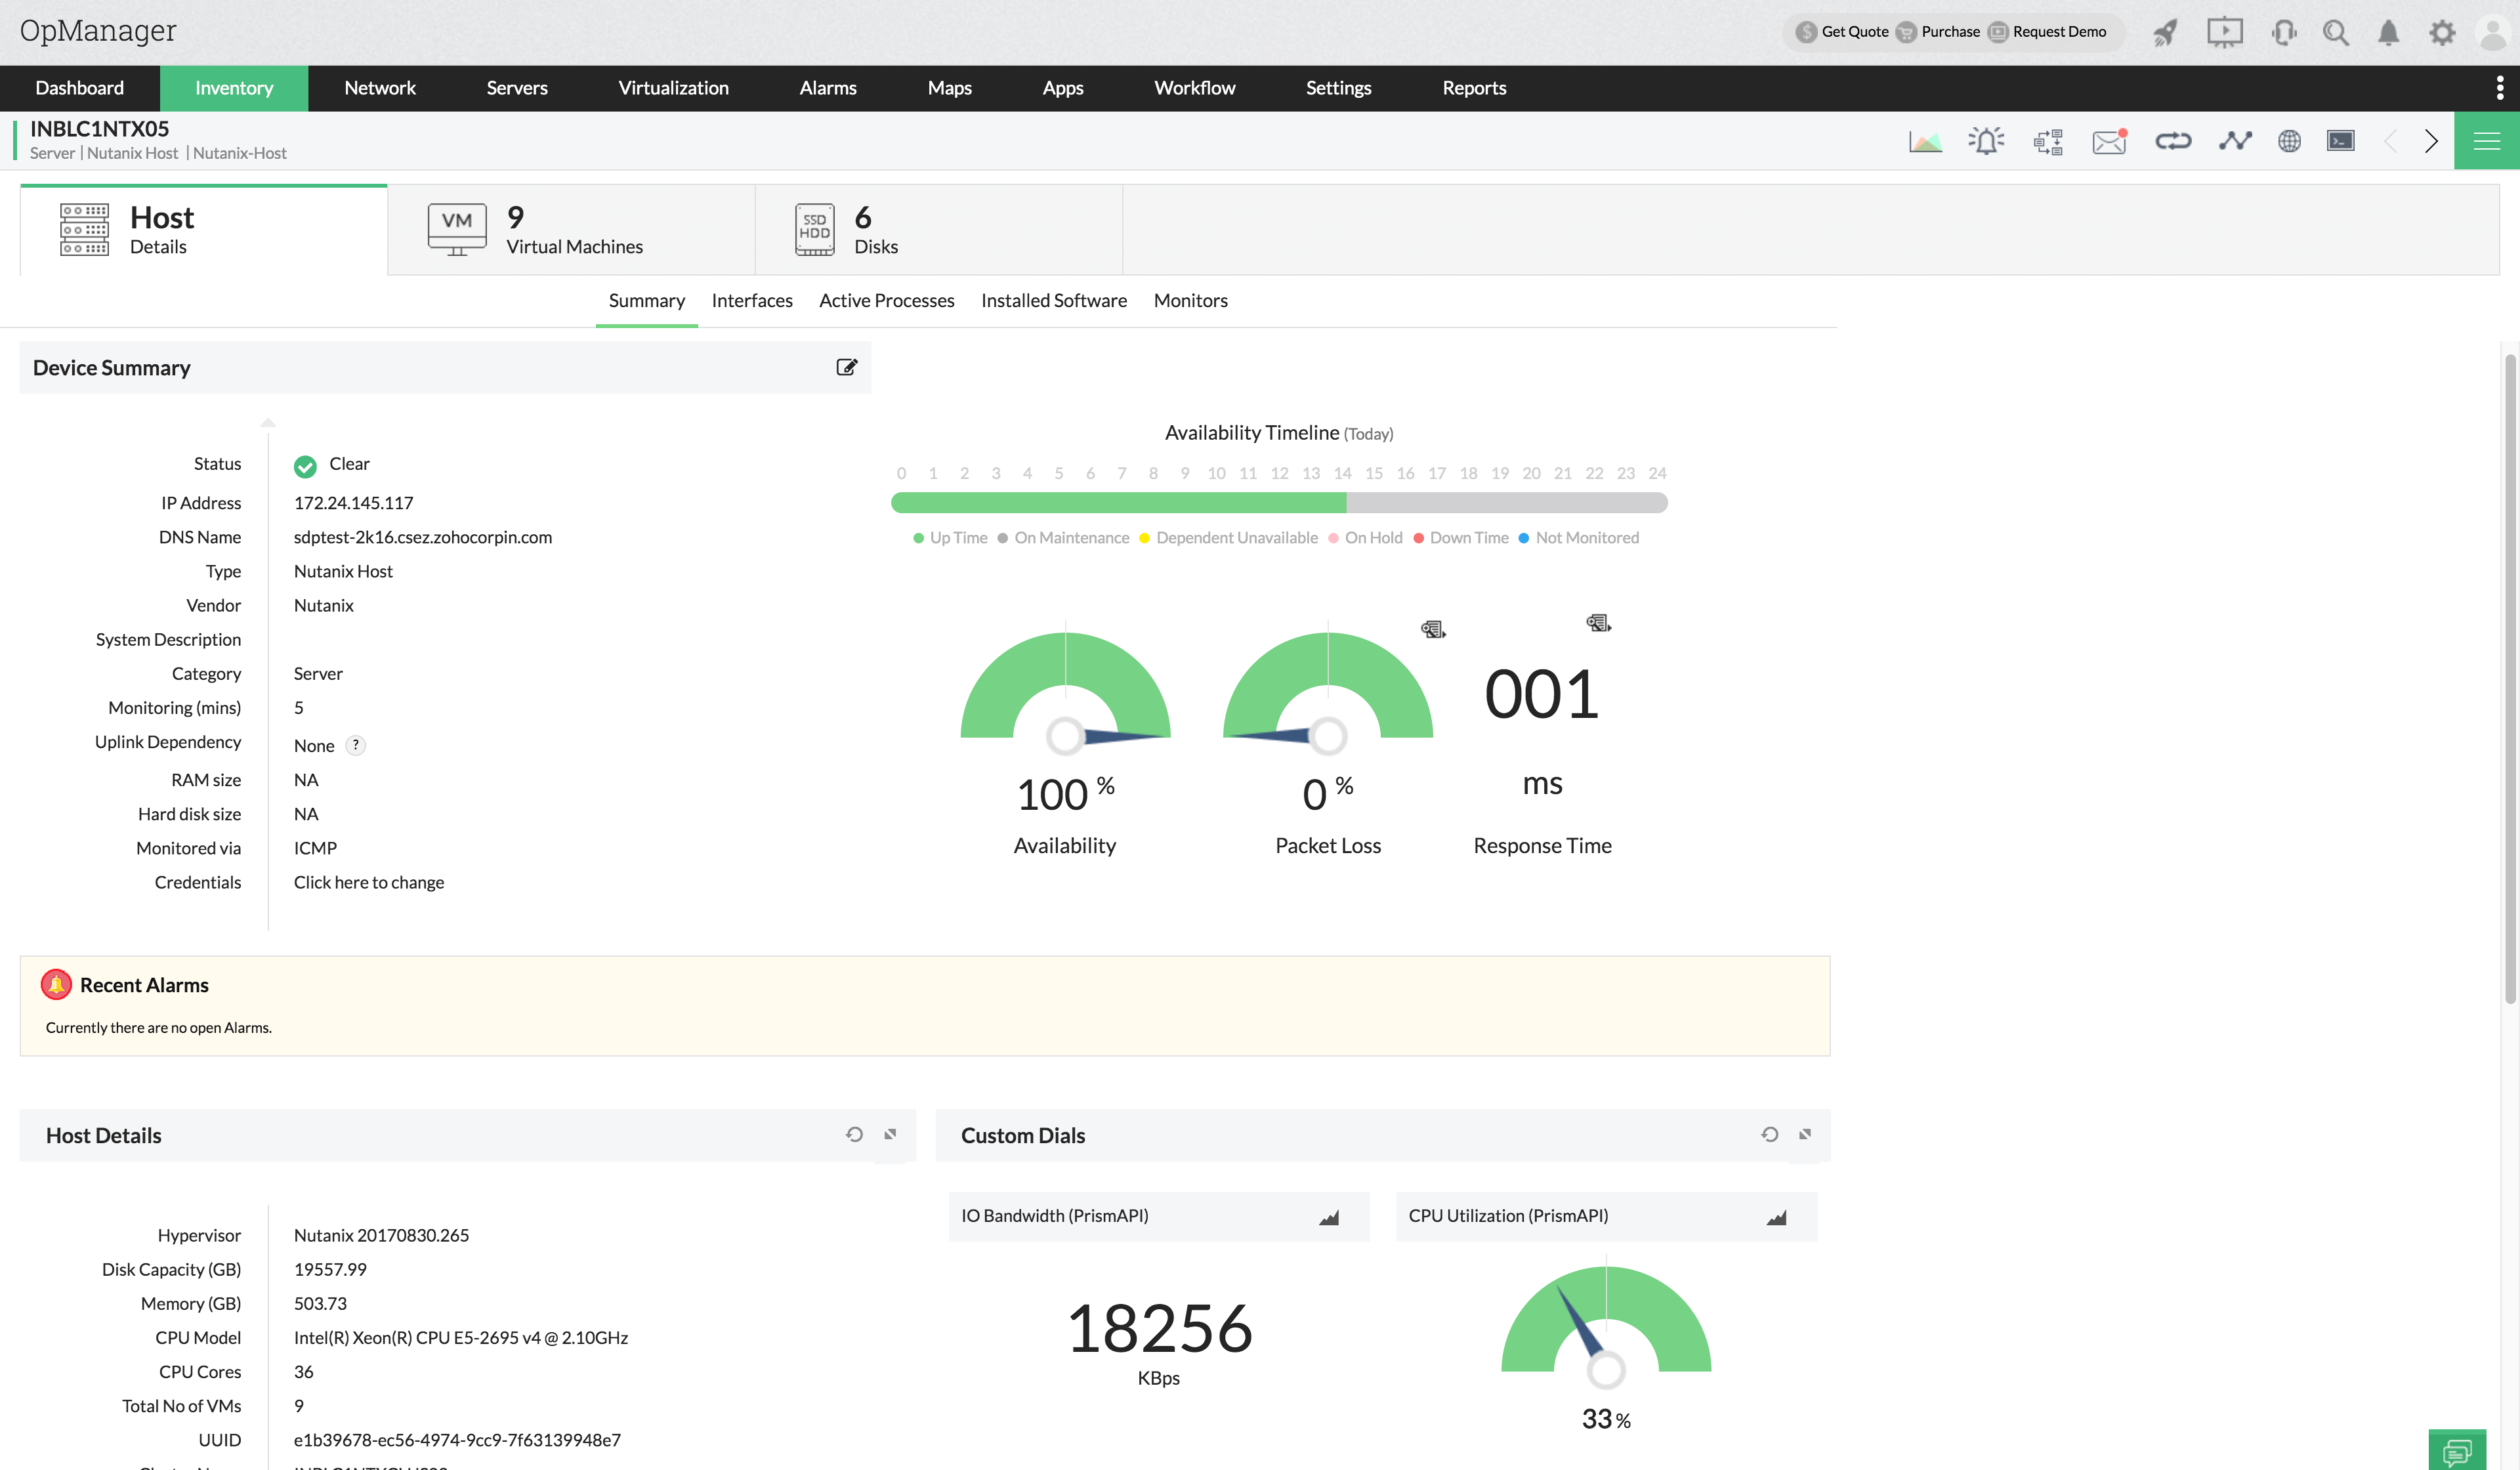Click the globe web icon in device toolbar
The image size is (2520, 1470).
(2289, 141)
